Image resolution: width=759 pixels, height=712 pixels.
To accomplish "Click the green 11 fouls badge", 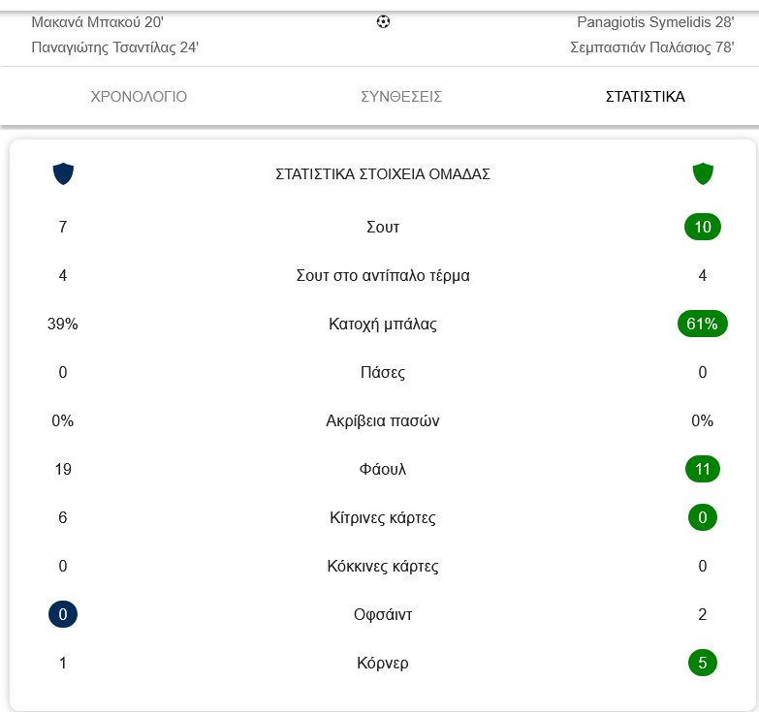I will 703,470.
